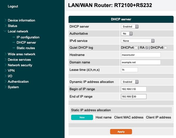
Task: Click the Client IP address column header
Action: coord(158,117)
